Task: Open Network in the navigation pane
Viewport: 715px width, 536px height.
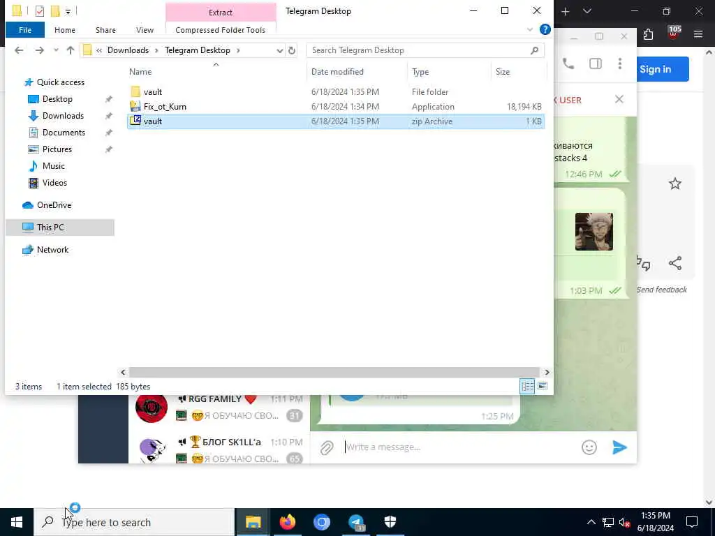Action: point(52,250)
